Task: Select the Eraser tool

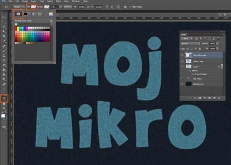Action: pyautogui.click(x=4, y=65)
